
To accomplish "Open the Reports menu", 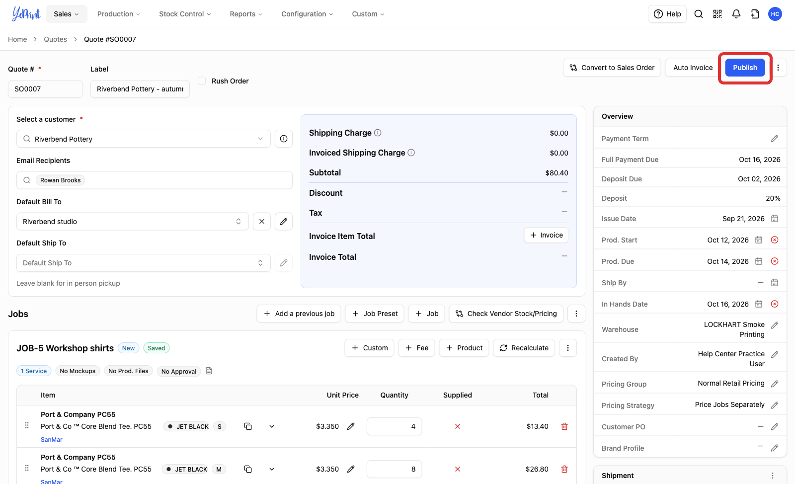I will (246, 14).
